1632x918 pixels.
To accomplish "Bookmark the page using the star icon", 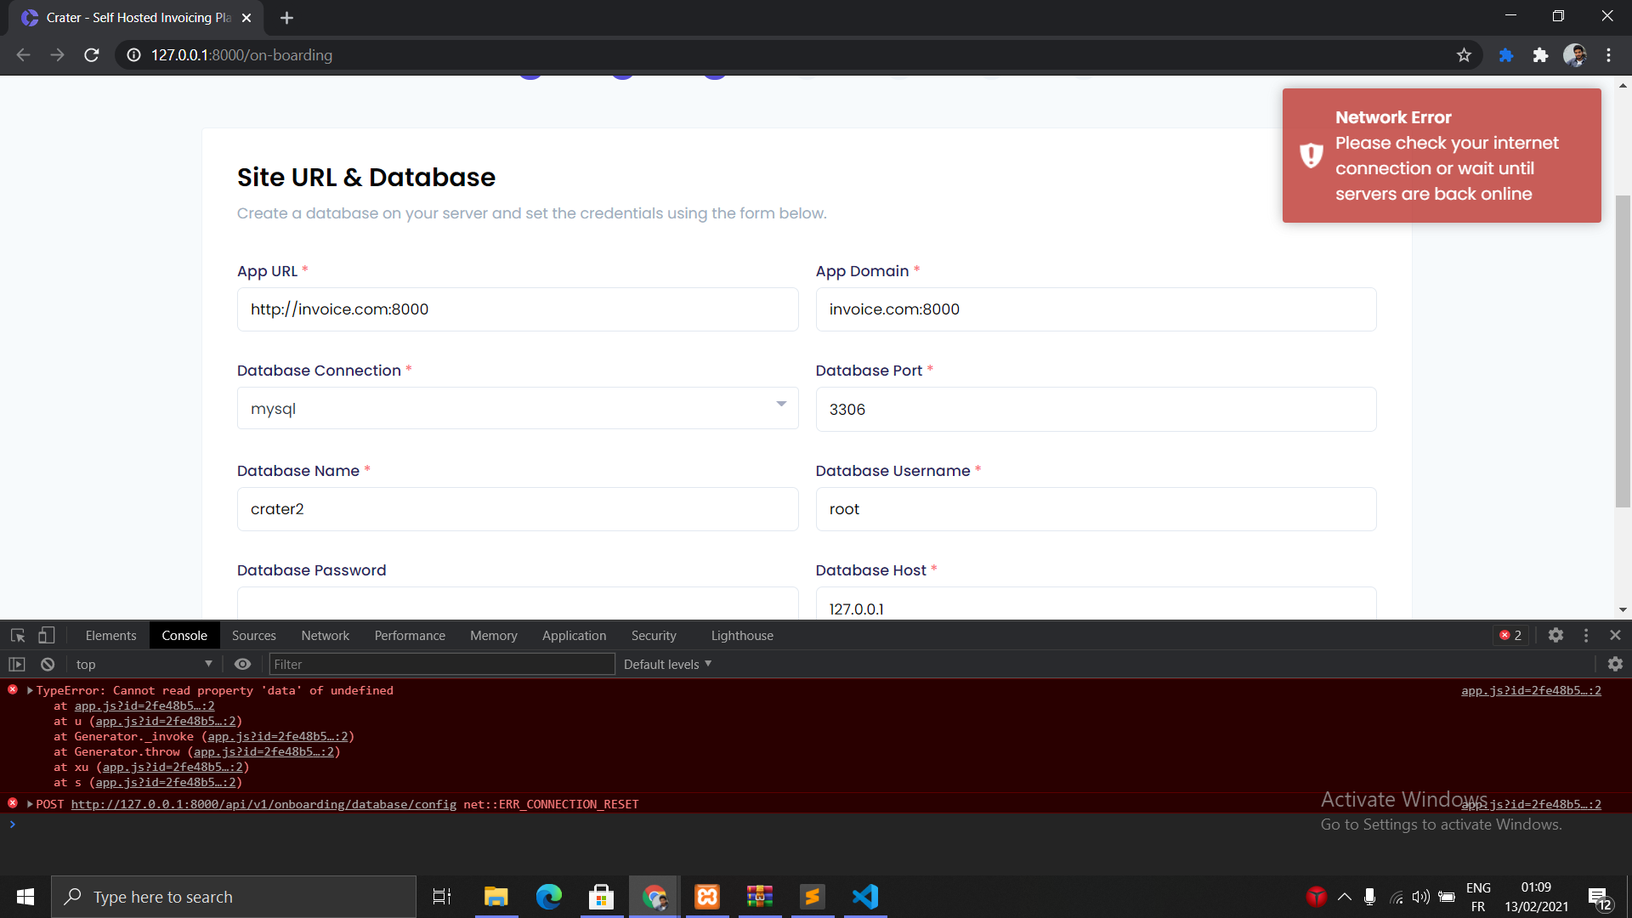I will coord(1465,54).
